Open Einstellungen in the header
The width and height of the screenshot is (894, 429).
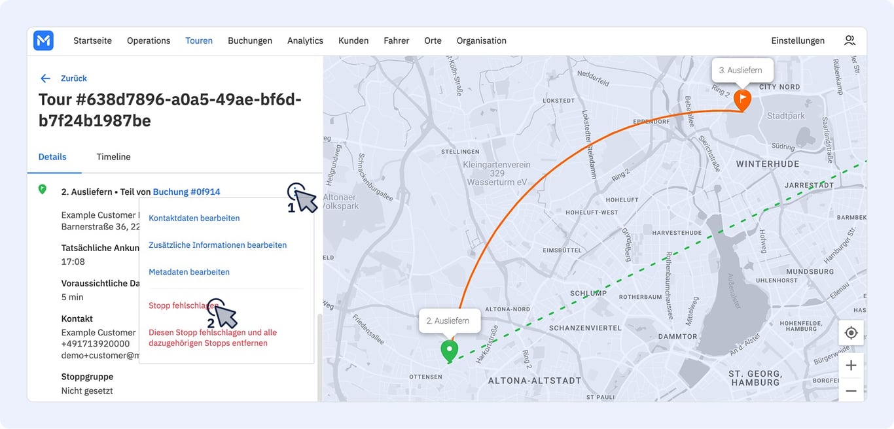click(798, 41)
